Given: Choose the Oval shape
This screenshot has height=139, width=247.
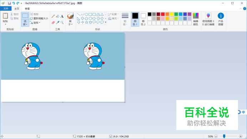Looking at the screenshot, I should tap(86, 15).
